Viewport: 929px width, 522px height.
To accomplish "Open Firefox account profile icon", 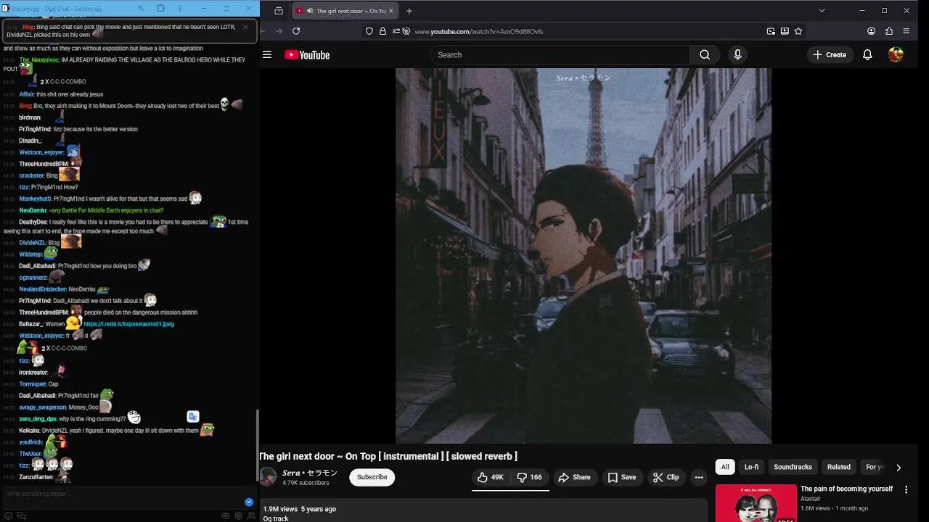I will tap(871, 31).
